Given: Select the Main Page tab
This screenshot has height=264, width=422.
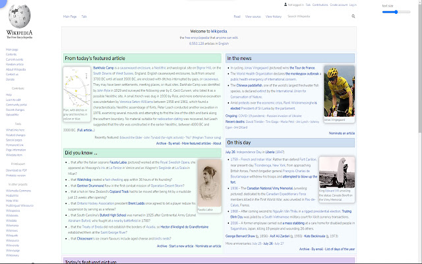Looking at the screenshot, I should coord(70,16).
